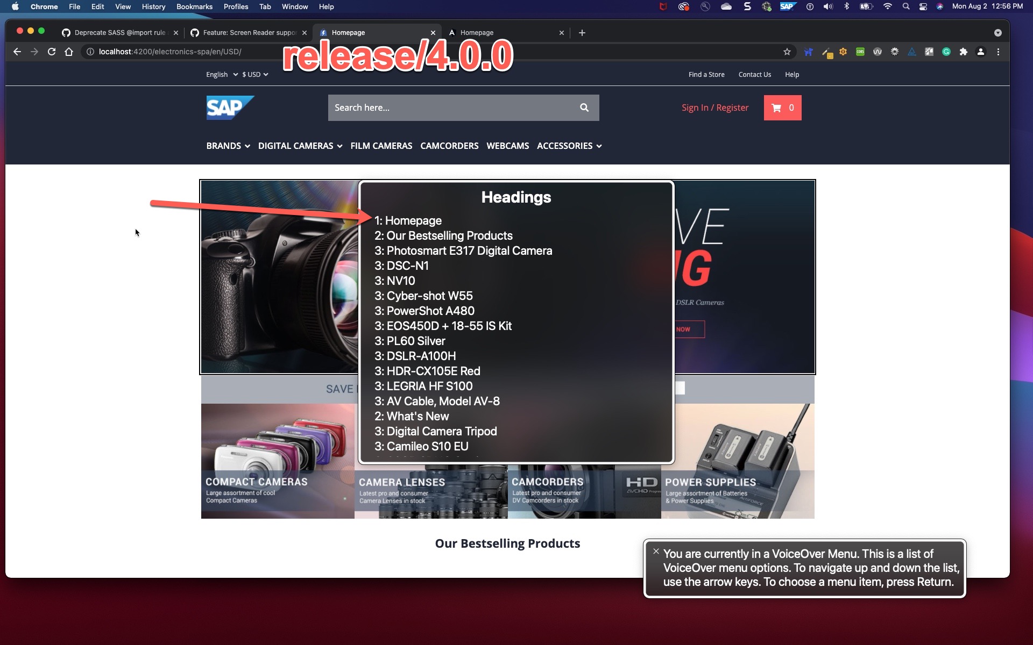Click into the Search here field
Screen dimensions: 1033x645
click(x=452, y=107)
